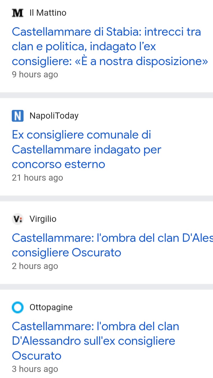Click the Ottopagine source name
Viewport: 213px width, 378px height.
click(51, 307)
